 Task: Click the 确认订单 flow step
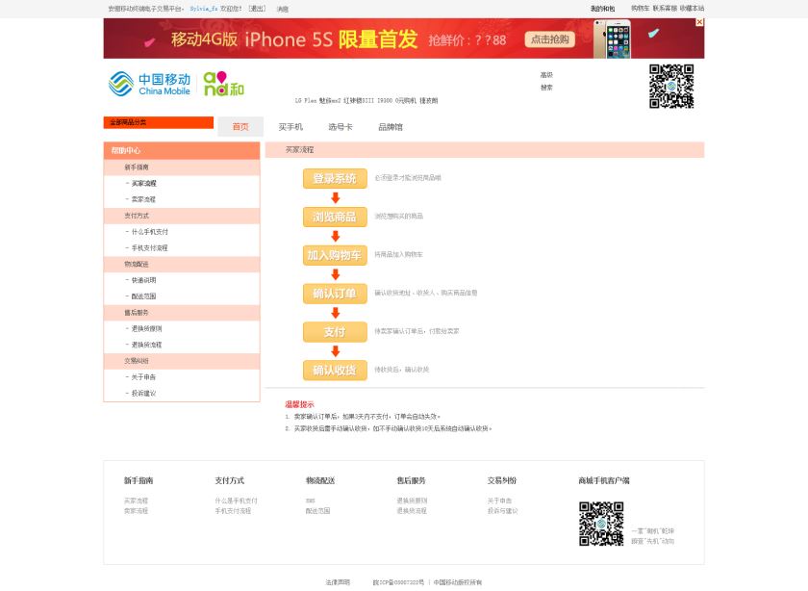335,294
